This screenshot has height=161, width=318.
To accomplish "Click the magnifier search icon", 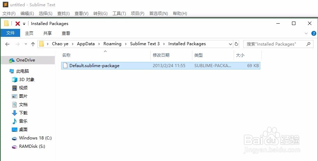I will 309,44.
